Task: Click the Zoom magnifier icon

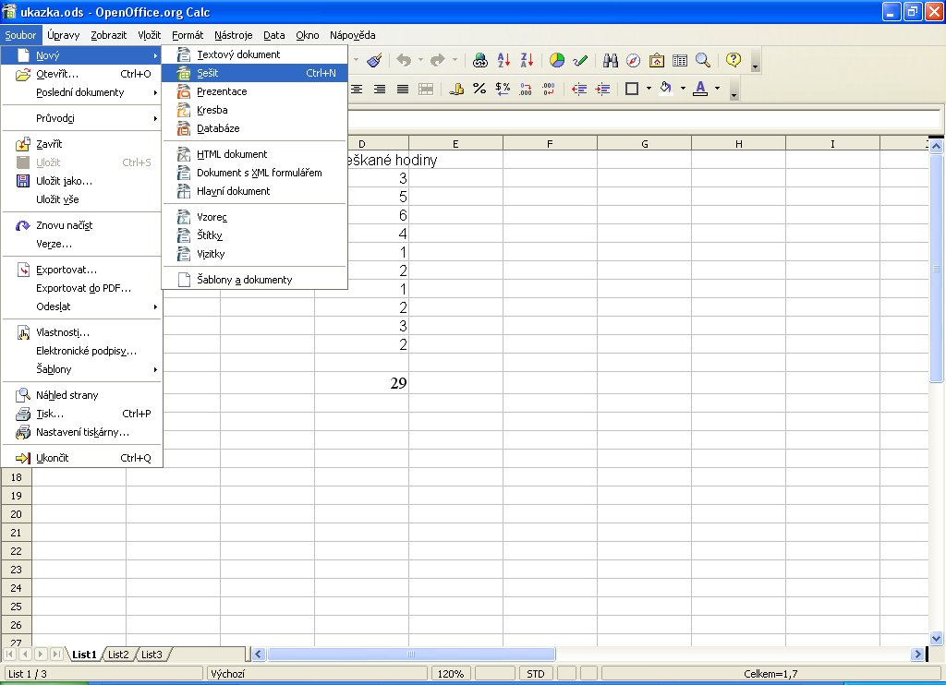Action: coord(703,60)
